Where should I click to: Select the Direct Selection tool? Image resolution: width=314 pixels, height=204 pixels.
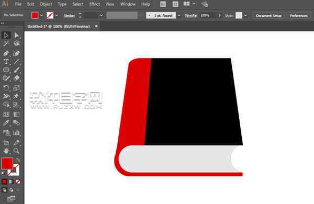[16, 36]
